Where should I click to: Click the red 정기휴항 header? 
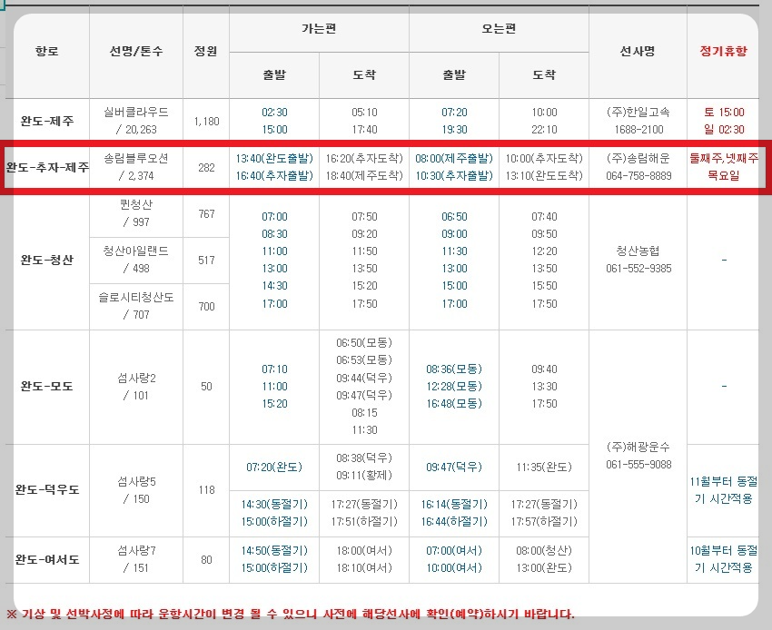(723, 51)
